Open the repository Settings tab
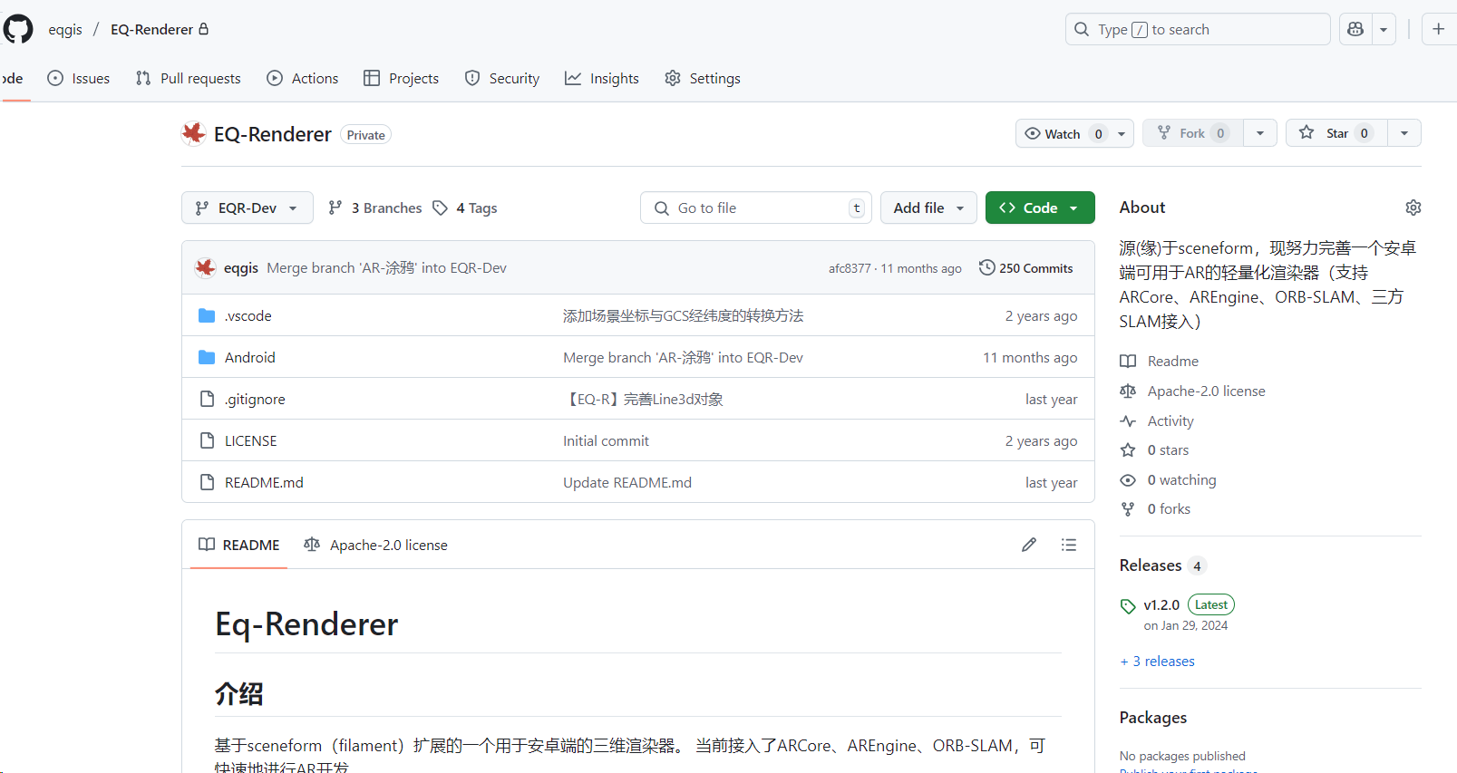This screenshot has height=773, width=1457. pyautogui.click(x=702, y=78)
